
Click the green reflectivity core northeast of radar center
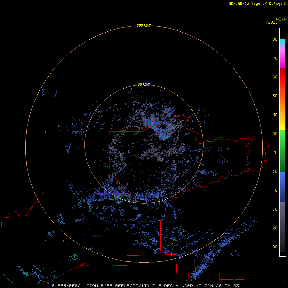164,137
